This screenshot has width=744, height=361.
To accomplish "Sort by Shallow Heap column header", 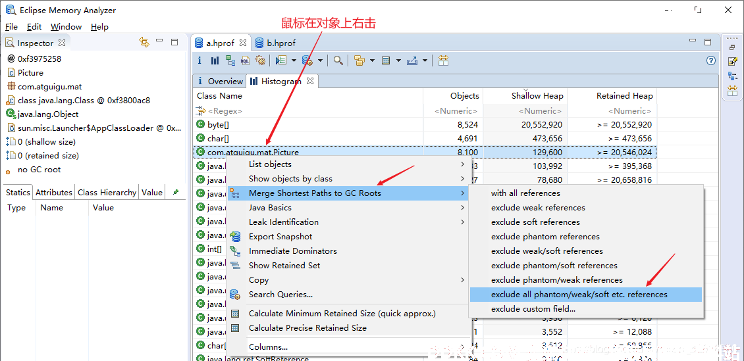I will pyautogui.click(x=525, y=96).
